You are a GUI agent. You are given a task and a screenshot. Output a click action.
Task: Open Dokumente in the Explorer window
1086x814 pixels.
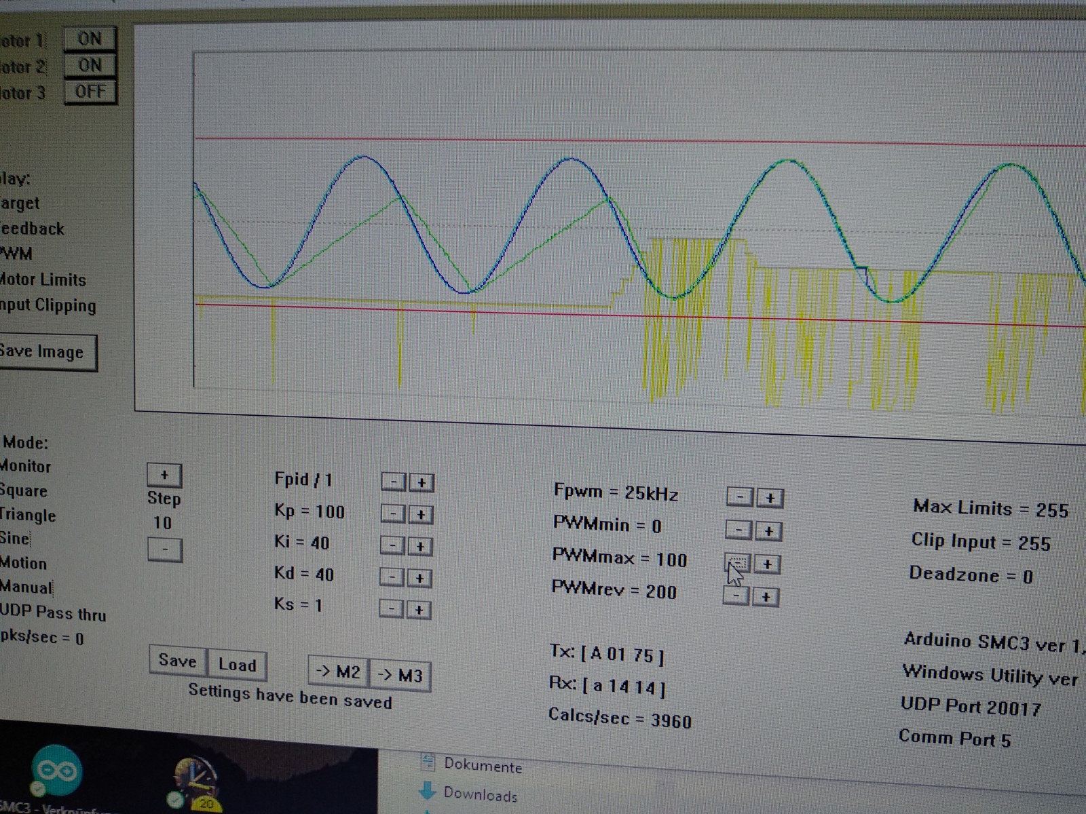coord(472,764)
